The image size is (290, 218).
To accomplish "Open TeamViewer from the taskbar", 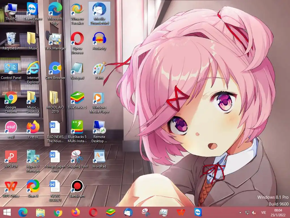I will coord(198,212).
